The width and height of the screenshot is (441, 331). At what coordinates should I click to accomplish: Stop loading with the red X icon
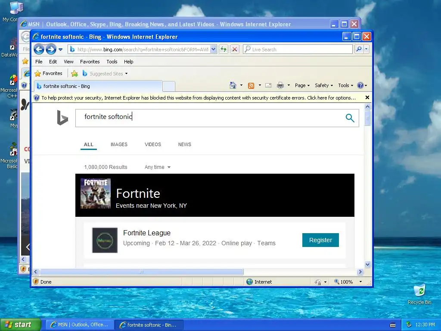click(235, 50)
